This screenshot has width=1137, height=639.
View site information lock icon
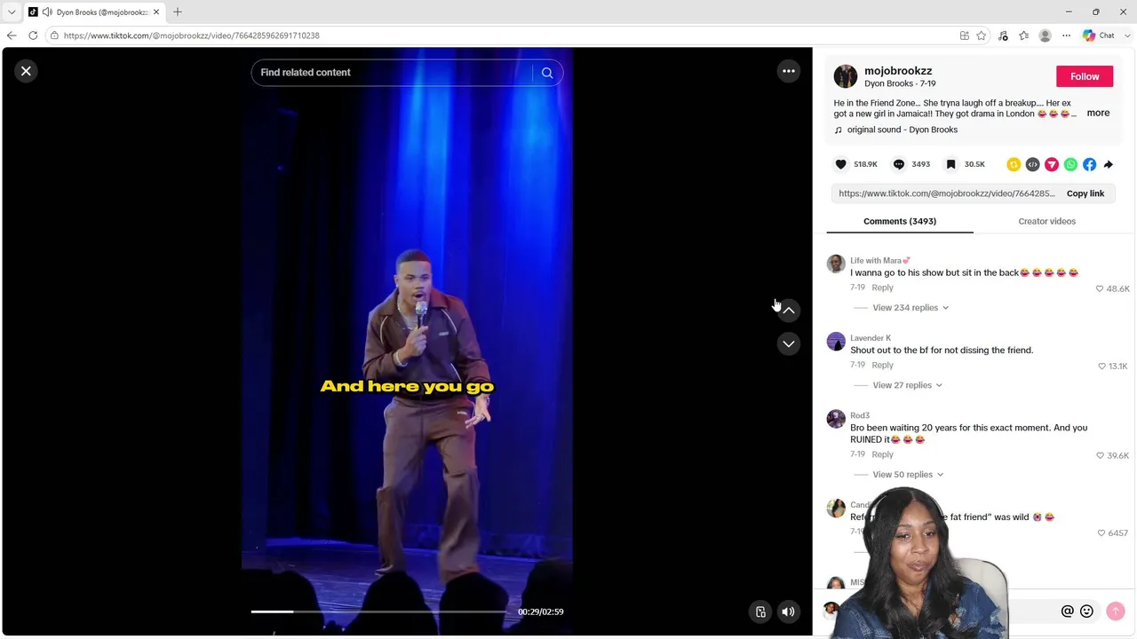click(54, 35)
